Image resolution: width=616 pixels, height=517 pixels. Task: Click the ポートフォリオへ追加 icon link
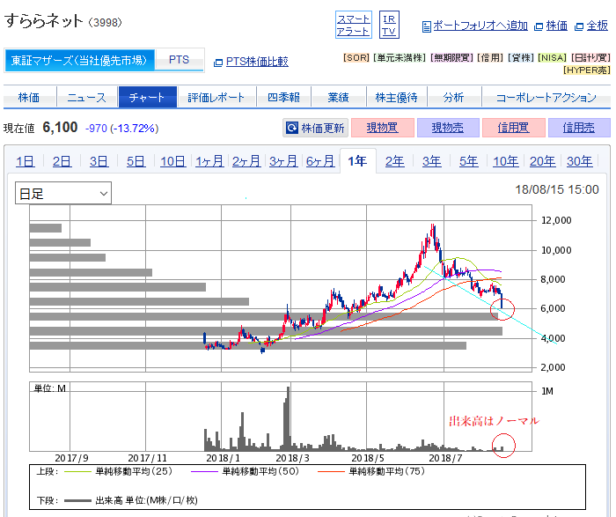pyautogui.click(x=427, y=26)
